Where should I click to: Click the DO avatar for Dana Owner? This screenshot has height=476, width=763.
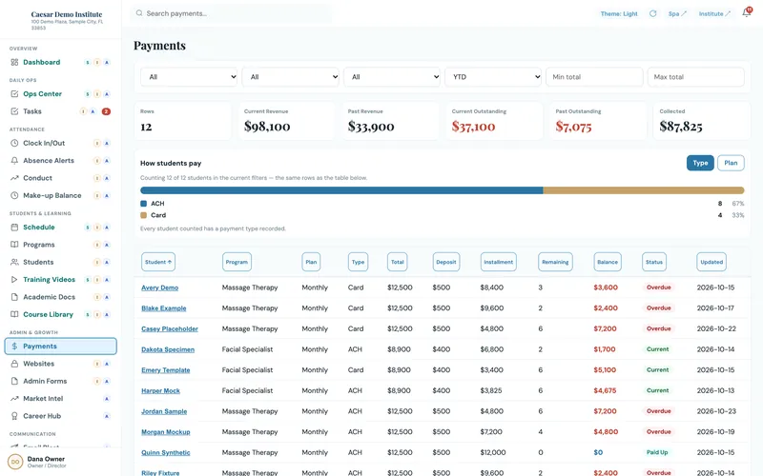(15, 462)
